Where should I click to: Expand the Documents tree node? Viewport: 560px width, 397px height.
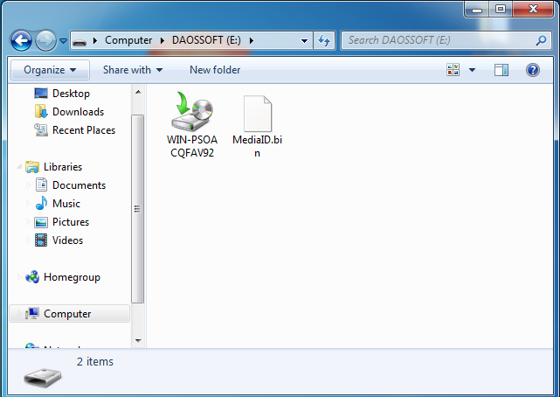[x=28, y=185]
